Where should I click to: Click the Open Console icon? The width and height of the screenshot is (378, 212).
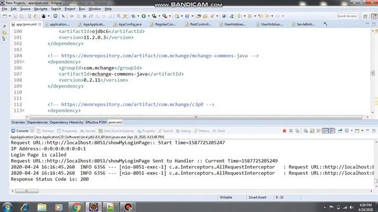pos(357,131)
